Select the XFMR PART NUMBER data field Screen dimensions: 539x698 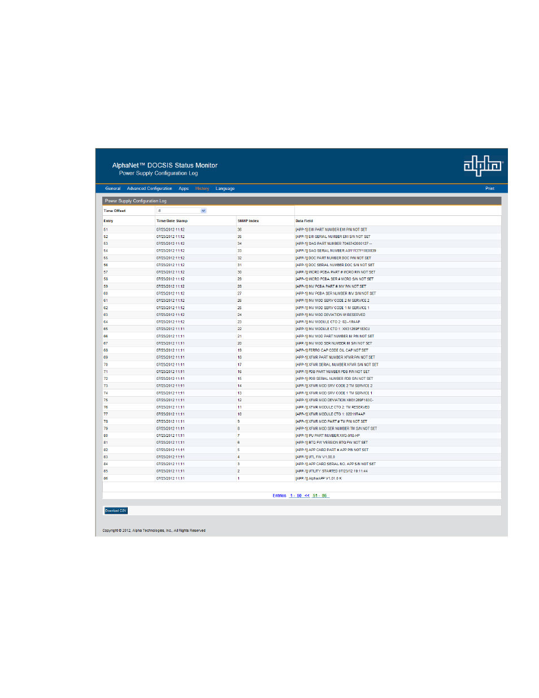coord(335,357)
